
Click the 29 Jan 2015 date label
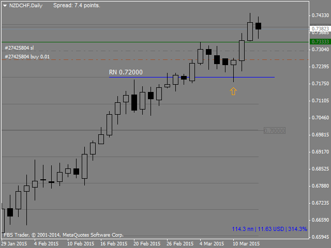coord(14,243)
